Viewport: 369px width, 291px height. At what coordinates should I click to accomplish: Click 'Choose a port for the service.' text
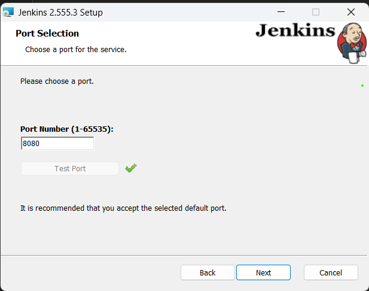(76, 50)
